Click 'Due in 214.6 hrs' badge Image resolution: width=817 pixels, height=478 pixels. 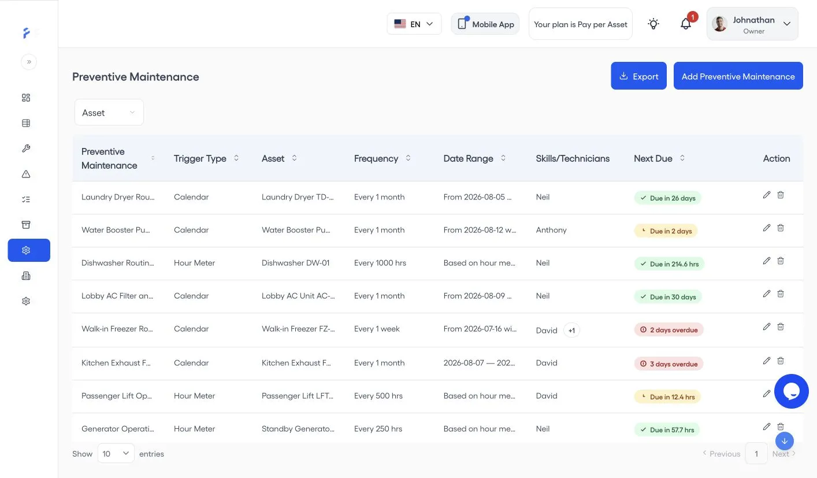669,264
